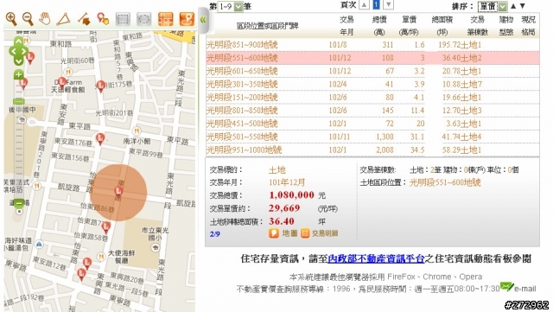The width and height of the screenshot is (553, 312).
Task: Click the restaurant icon beside 大使海鮮餐廳
Action: 101,257
